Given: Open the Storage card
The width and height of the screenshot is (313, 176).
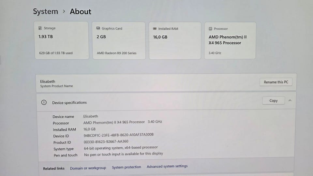Looking at the screenshot, I should point(61,40).
